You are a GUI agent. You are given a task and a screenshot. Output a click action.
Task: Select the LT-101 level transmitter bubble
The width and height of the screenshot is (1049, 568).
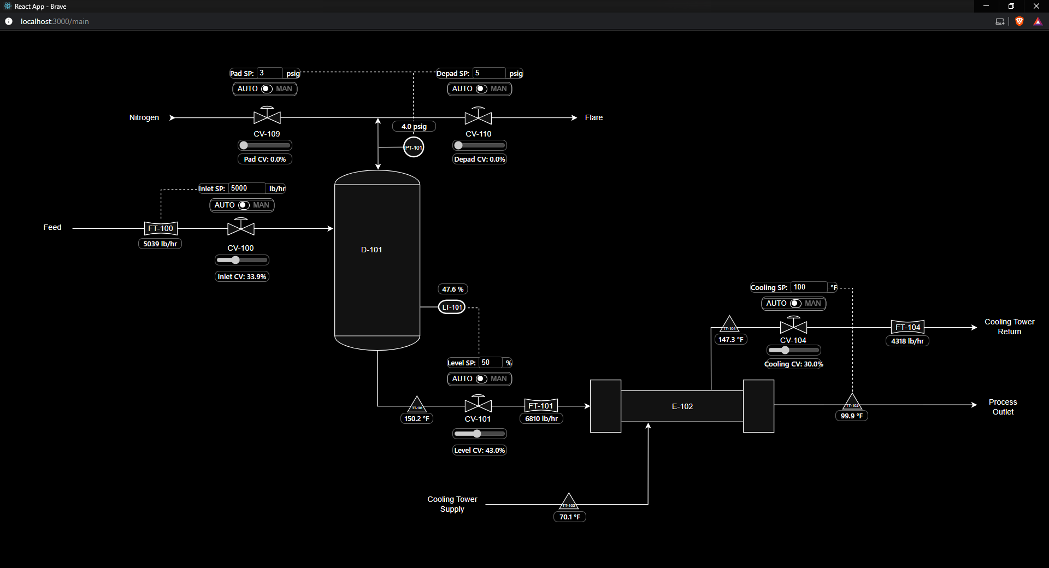click(451, 307)
